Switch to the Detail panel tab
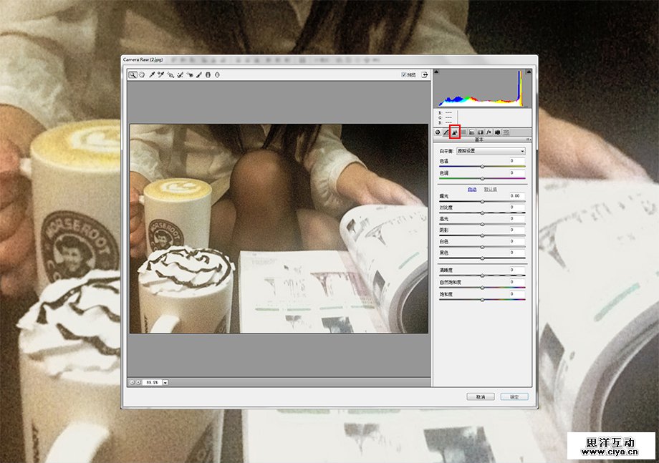 (x=455, y=132)
